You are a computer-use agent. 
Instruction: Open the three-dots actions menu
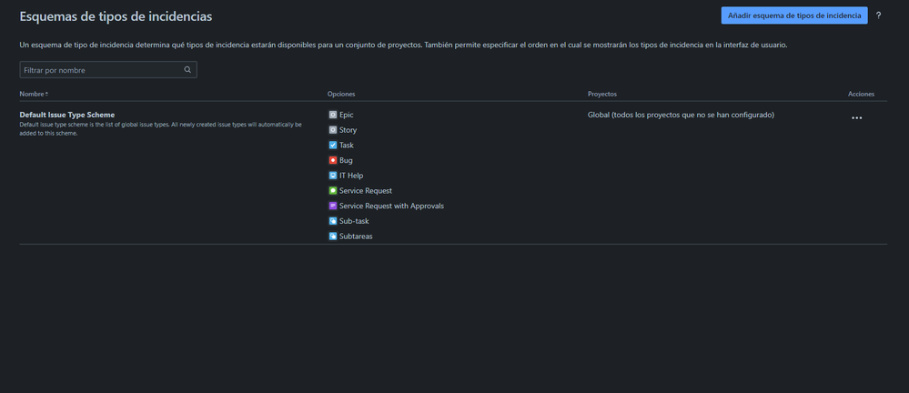click(856, 117)
